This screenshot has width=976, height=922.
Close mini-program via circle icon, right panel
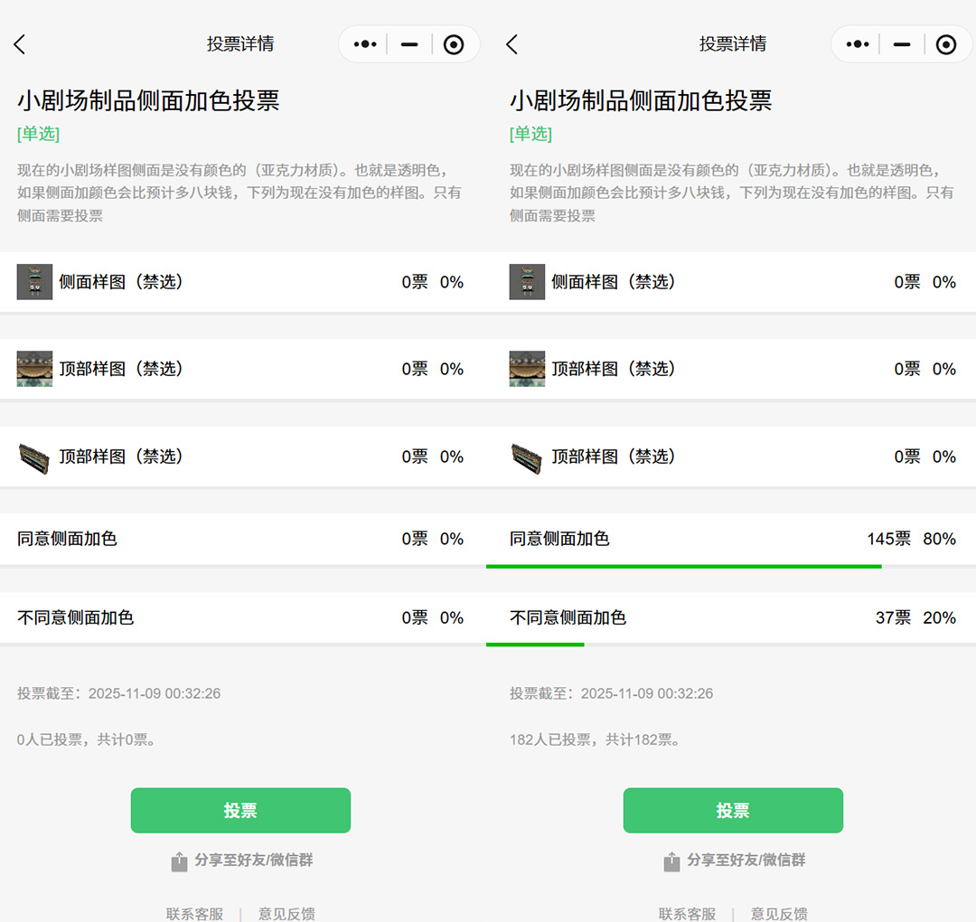click(x=946, y=44)
